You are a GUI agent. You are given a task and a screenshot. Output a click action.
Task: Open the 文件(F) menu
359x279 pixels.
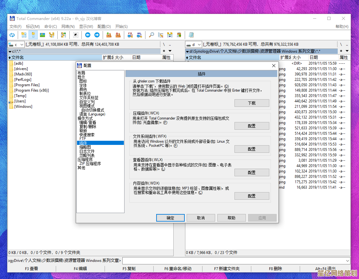pos(16,27)
